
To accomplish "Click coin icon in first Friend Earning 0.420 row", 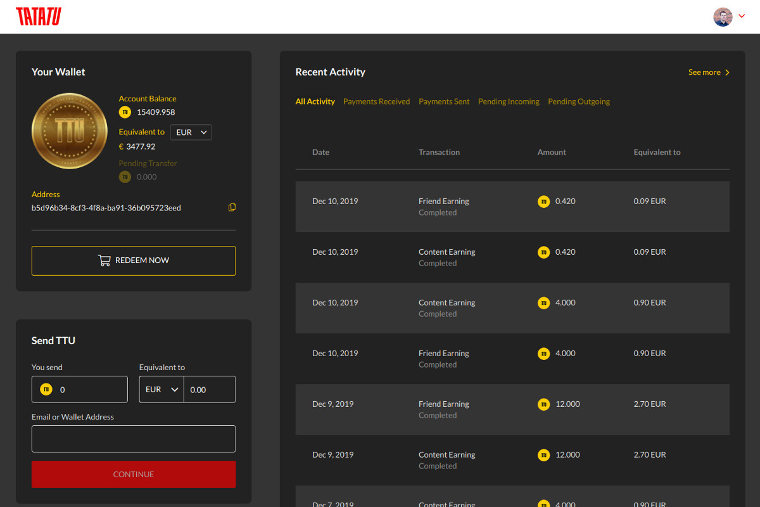I will [x=543, y=202].
